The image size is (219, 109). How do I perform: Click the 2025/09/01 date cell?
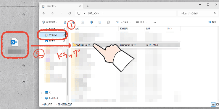pyautogui.click(x=128, y=45)
